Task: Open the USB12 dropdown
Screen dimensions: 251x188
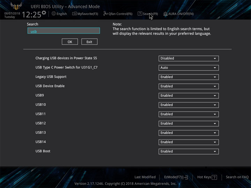Action: [x=189, y=123]
